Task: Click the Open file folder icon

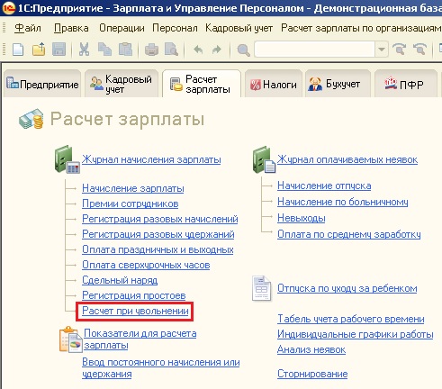Action: tap(39, 50)
